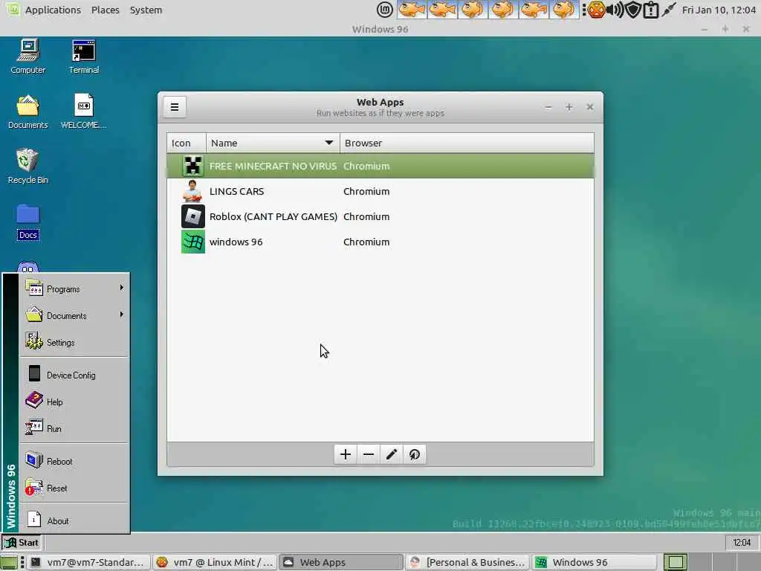Choose Reboot in the Start menu
Image resolution: width=761 pixels, height=571 pixels.
(x=74, y=461)
